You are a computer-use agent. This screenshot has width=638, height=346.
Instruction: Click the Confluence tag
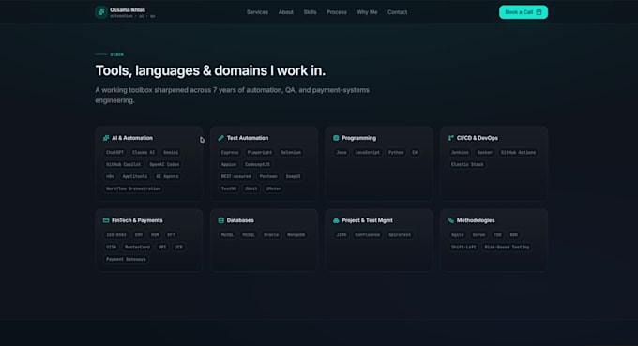[x=367, y=235]
